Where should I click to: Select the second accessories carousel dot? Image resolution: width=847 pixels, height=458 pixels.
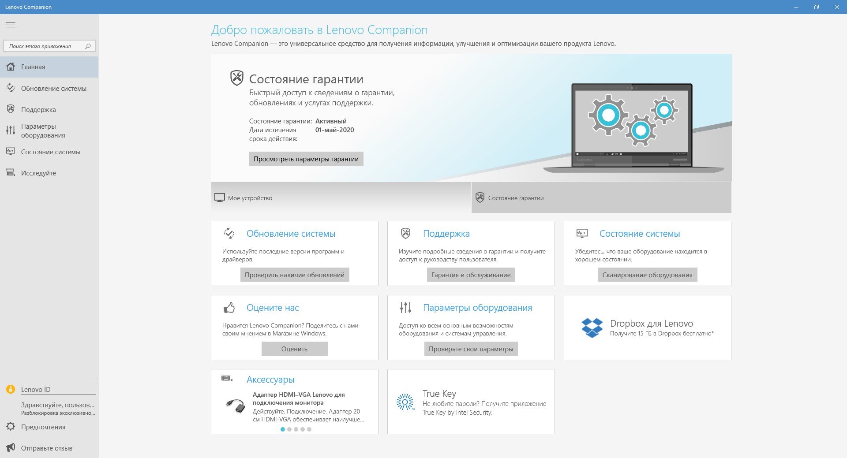(289, 429)
